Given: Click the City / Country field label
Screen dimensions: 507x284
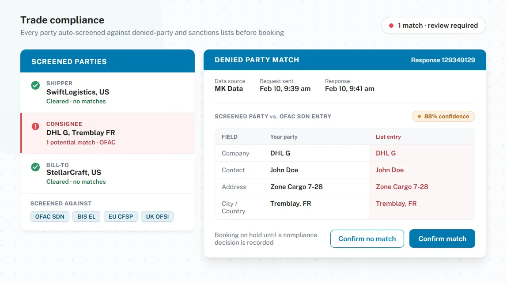Looking at the screenshot, I should click(x=234, y=207).
